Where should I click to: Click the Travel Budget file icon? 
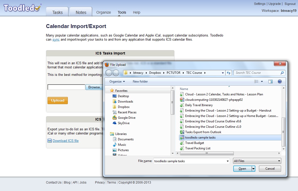[x=182, y=143]
